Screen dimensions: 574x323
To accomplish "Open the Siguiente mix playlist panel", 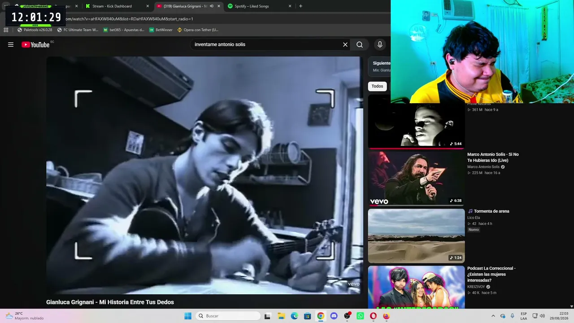I will point(379,66).
